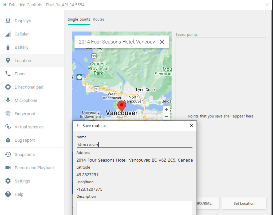
Task: Click the University Endowment Lands map label
Action: click(90, 116)
